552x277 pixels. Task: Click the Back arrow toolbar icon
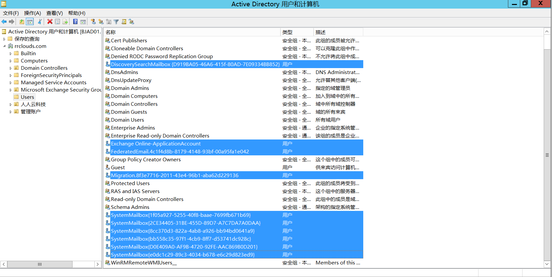(x=4, y=22)
